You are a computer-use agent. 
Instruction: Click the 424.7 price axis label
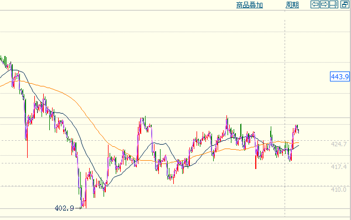click(x=339, y=144)
